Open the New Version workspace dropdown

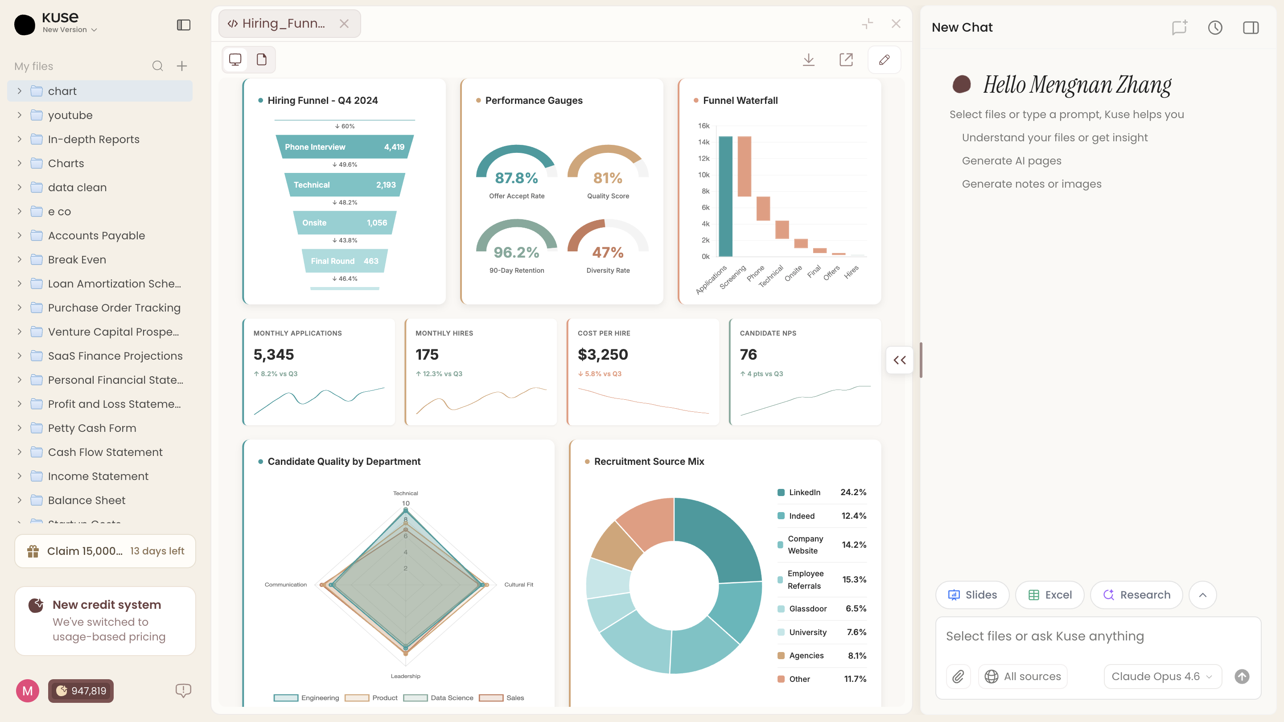point(70,30)
